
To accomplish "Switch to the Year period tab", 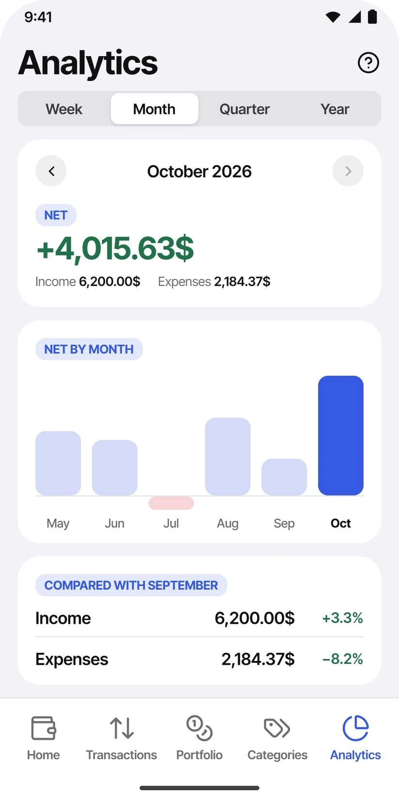I will tap(335, 109).
